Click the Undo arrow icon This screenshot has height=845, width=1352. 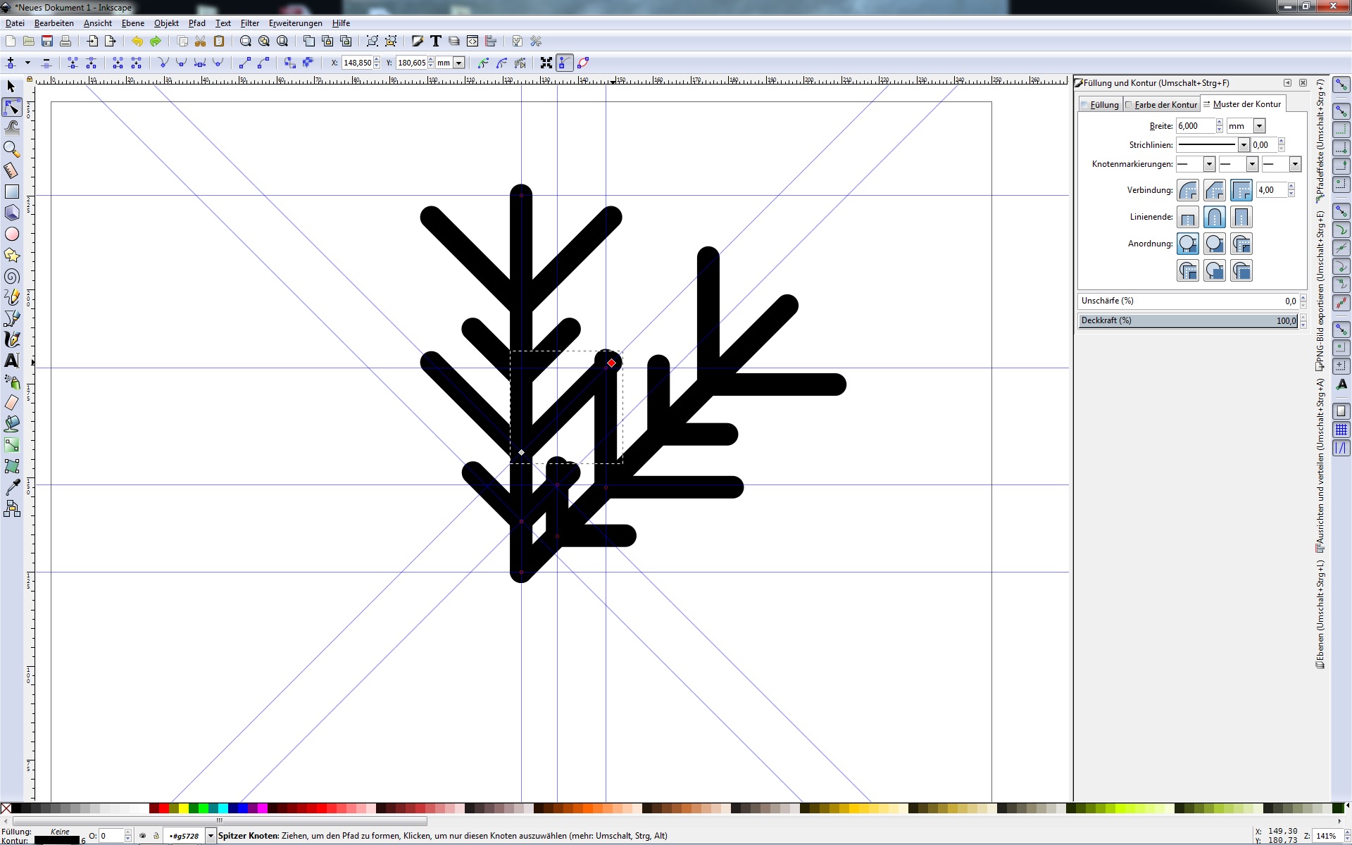pos(137,42)
